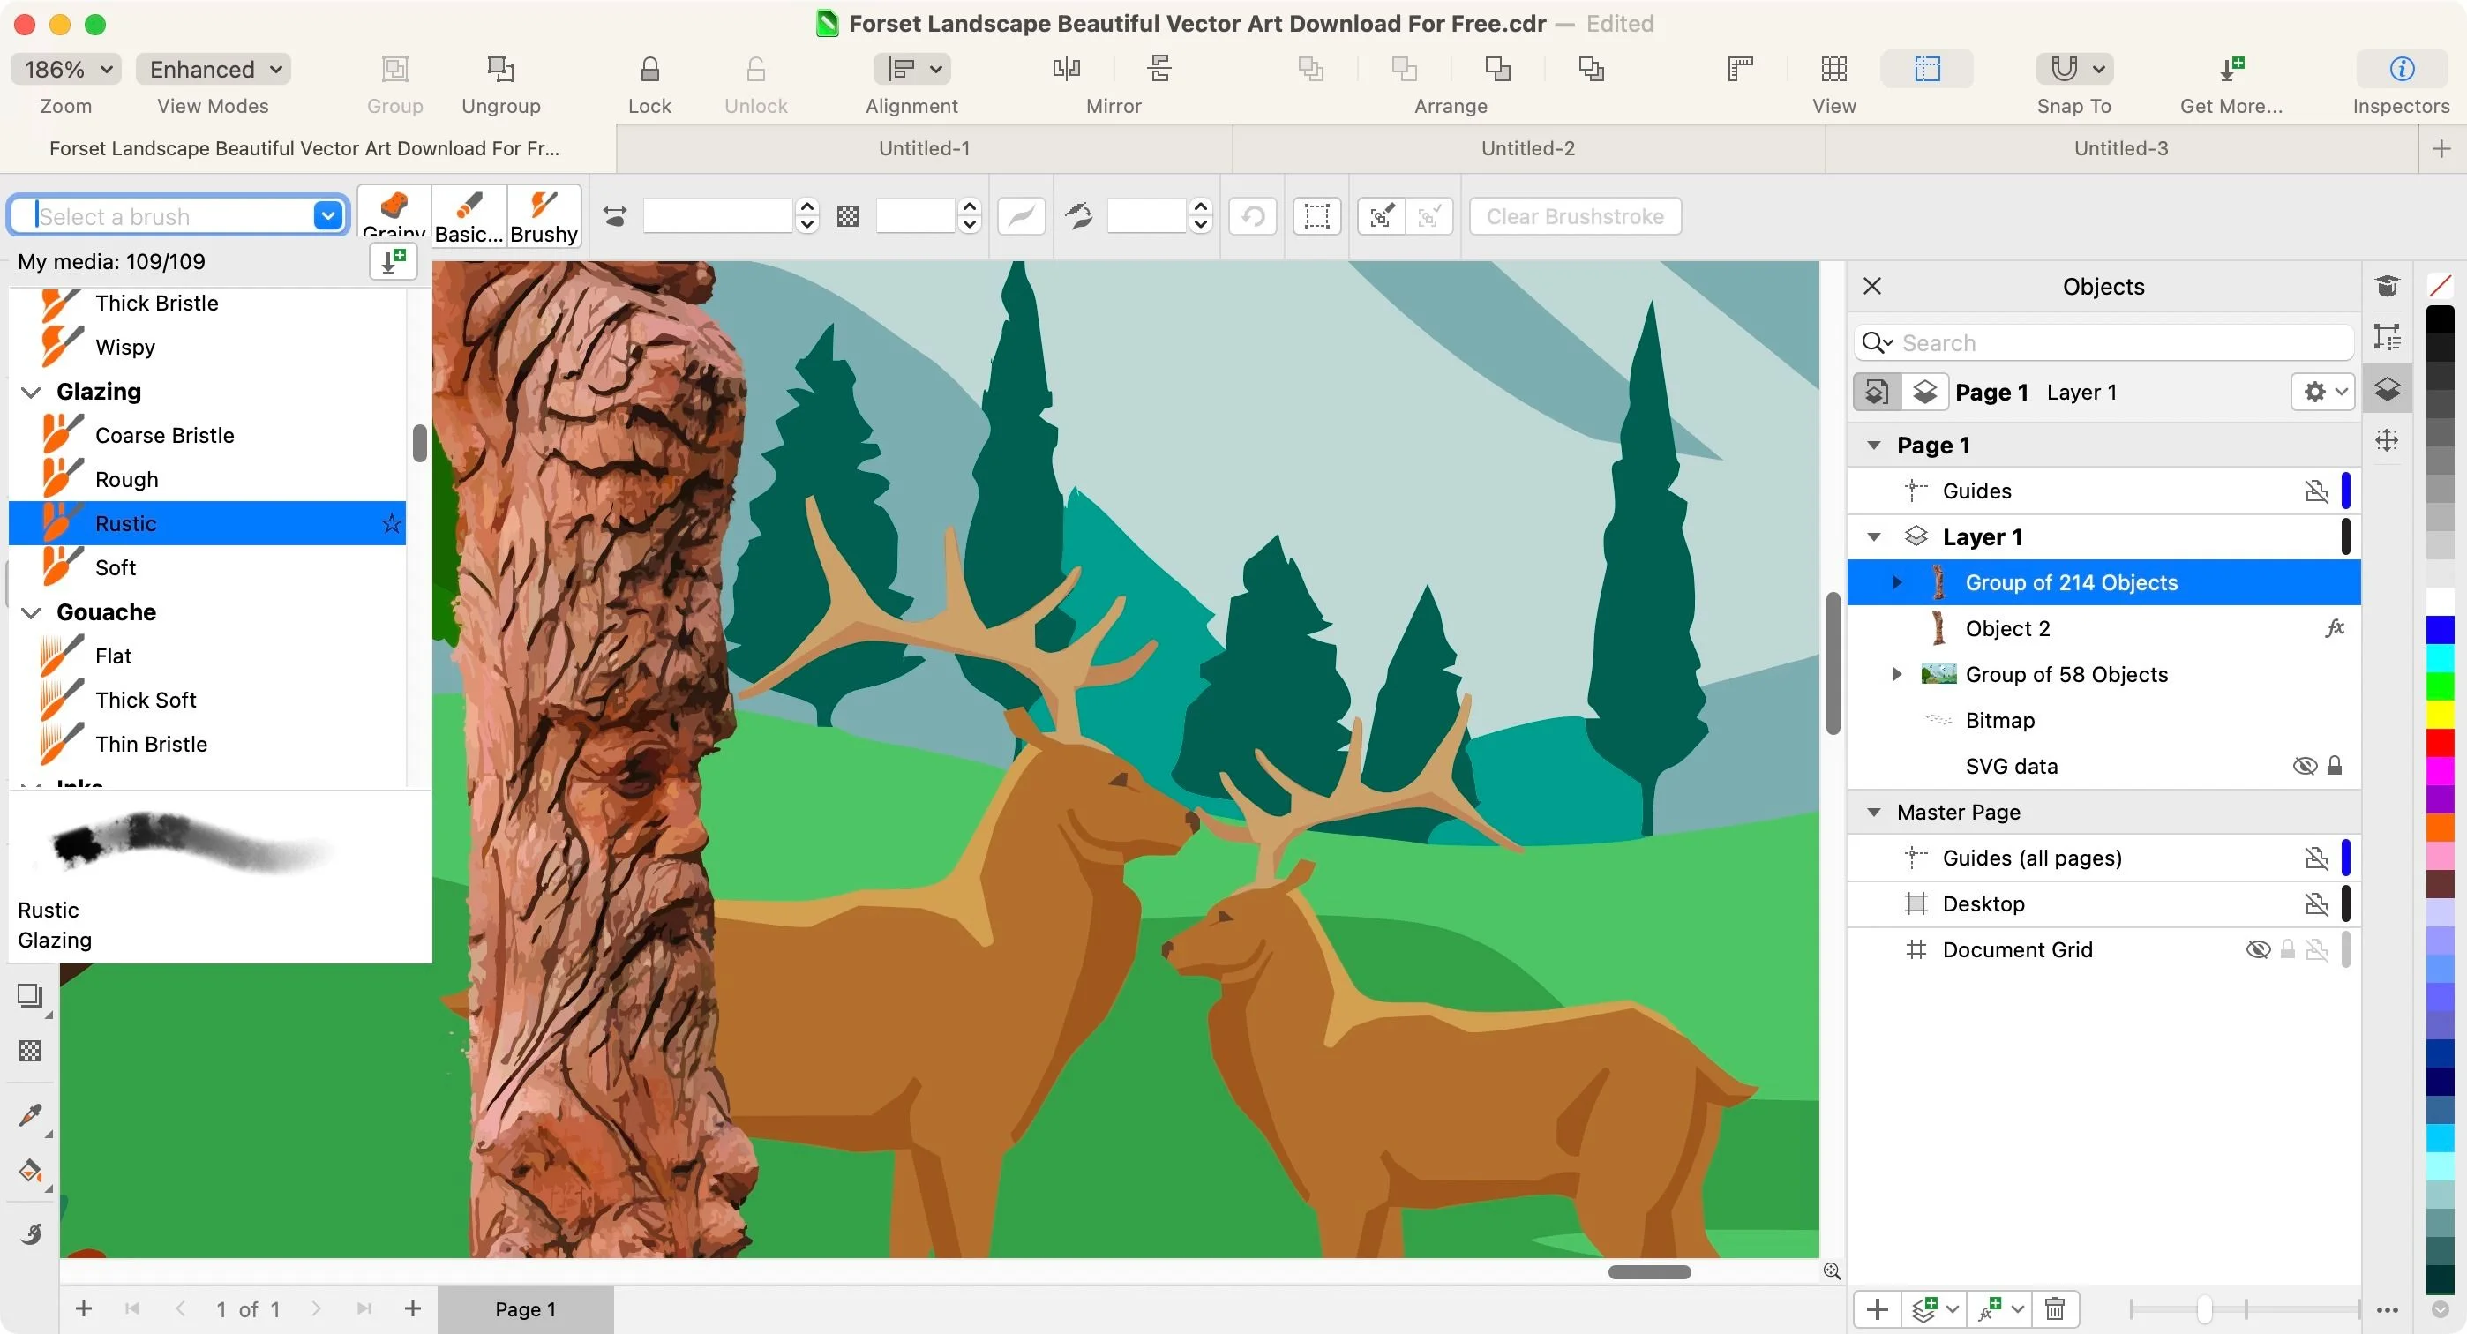
Task: Open the Inspectors panel via its icon
Action: tap(2400, 68)
